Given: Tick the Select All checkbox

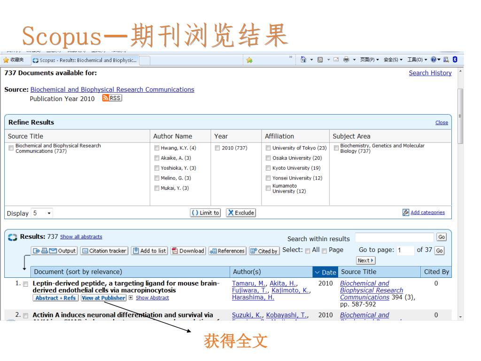Looking at the screenshot, I should pyautogui.click(x=308, y=251).
